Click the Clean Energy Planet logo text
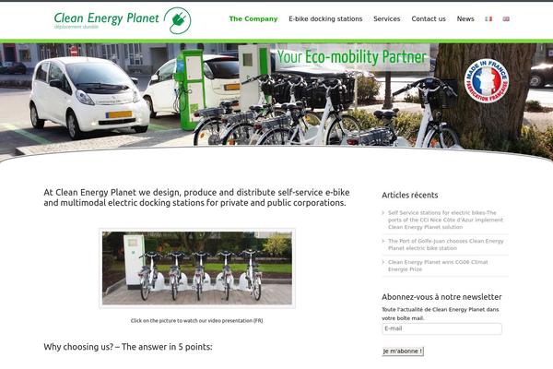This screenshot has height=369, width=553. [106, 18]
